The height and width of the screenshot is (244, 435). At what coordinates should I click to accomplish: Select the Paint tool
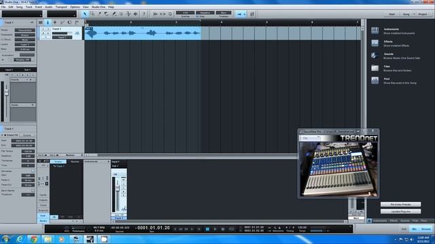click(x=114, y=14)
